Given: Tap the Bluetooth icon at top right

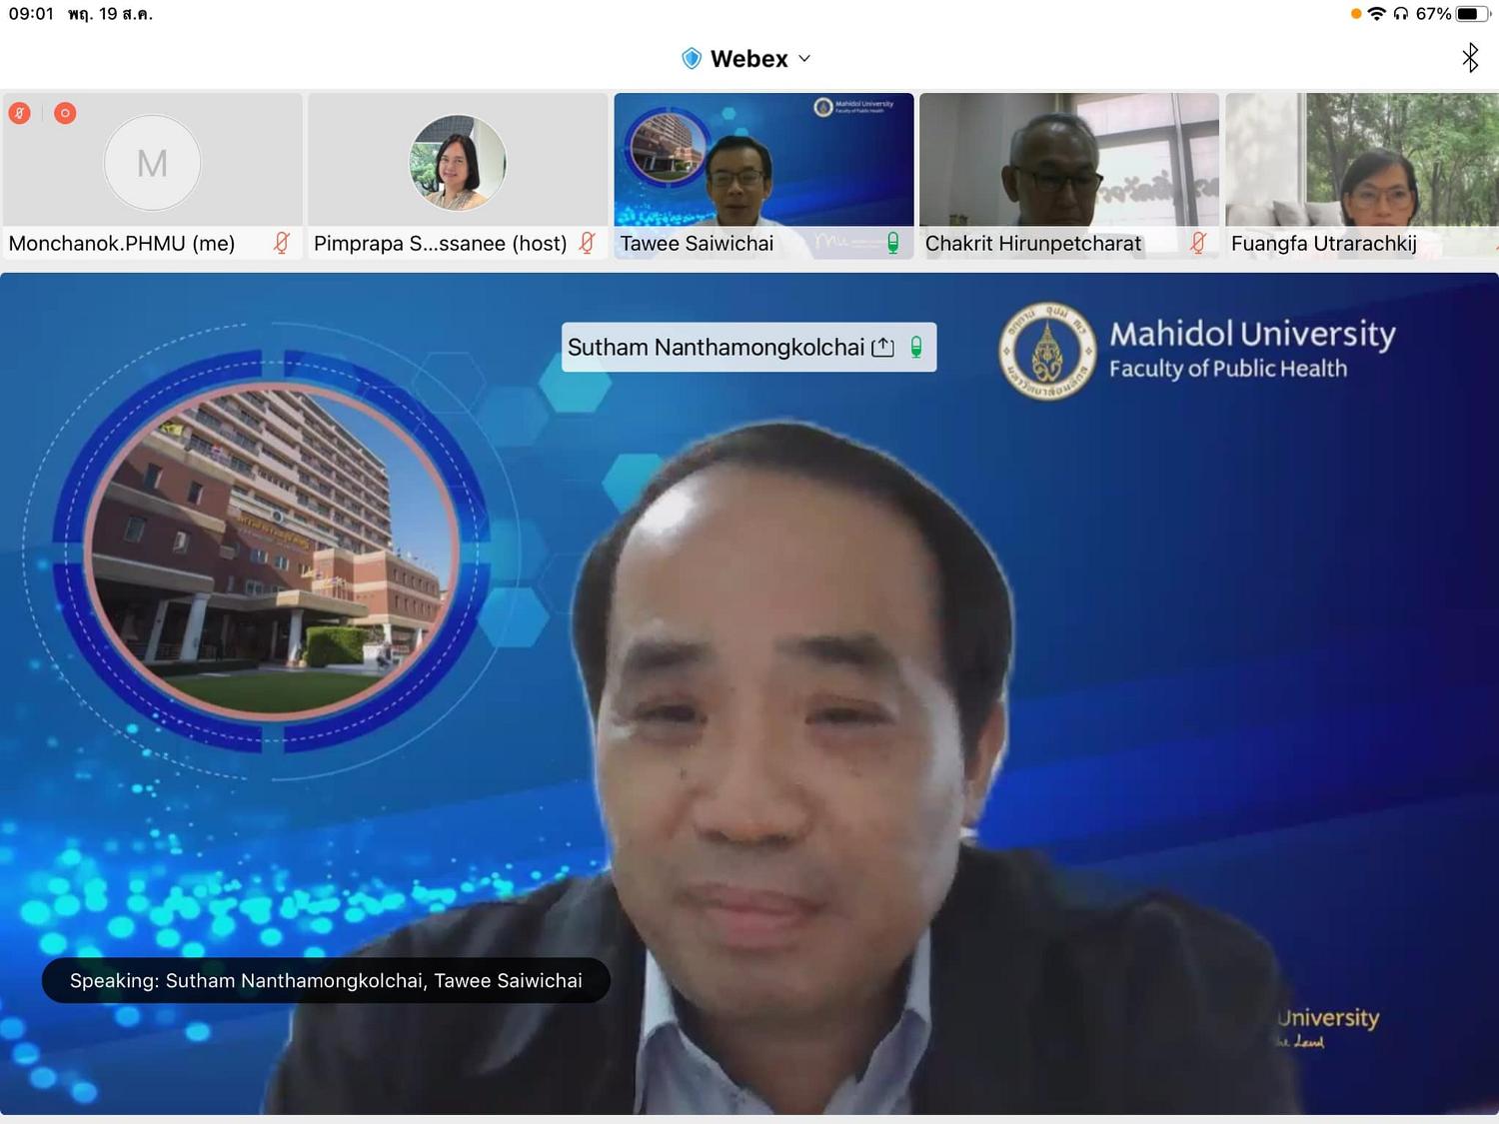Looking at the screenshot, I should coord(1470,58).
